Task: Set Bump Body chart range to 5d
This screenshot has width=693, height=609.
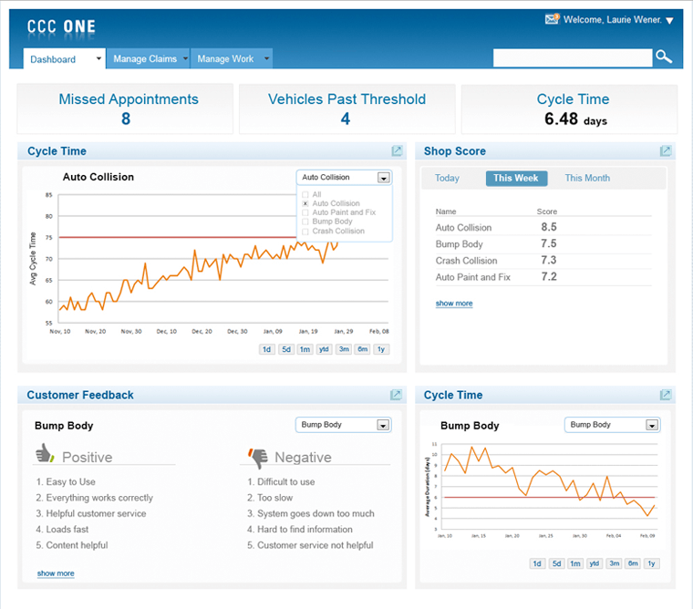Action: pyautogui.click(x=556, y=563)
